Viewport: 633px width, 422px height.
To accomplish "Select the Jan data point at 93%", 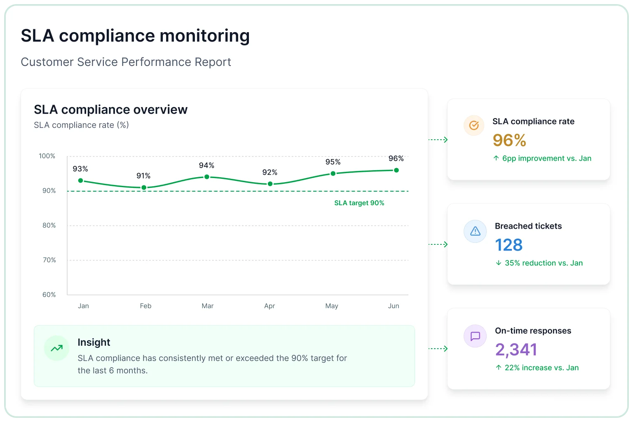I will (x=81, y=181).
